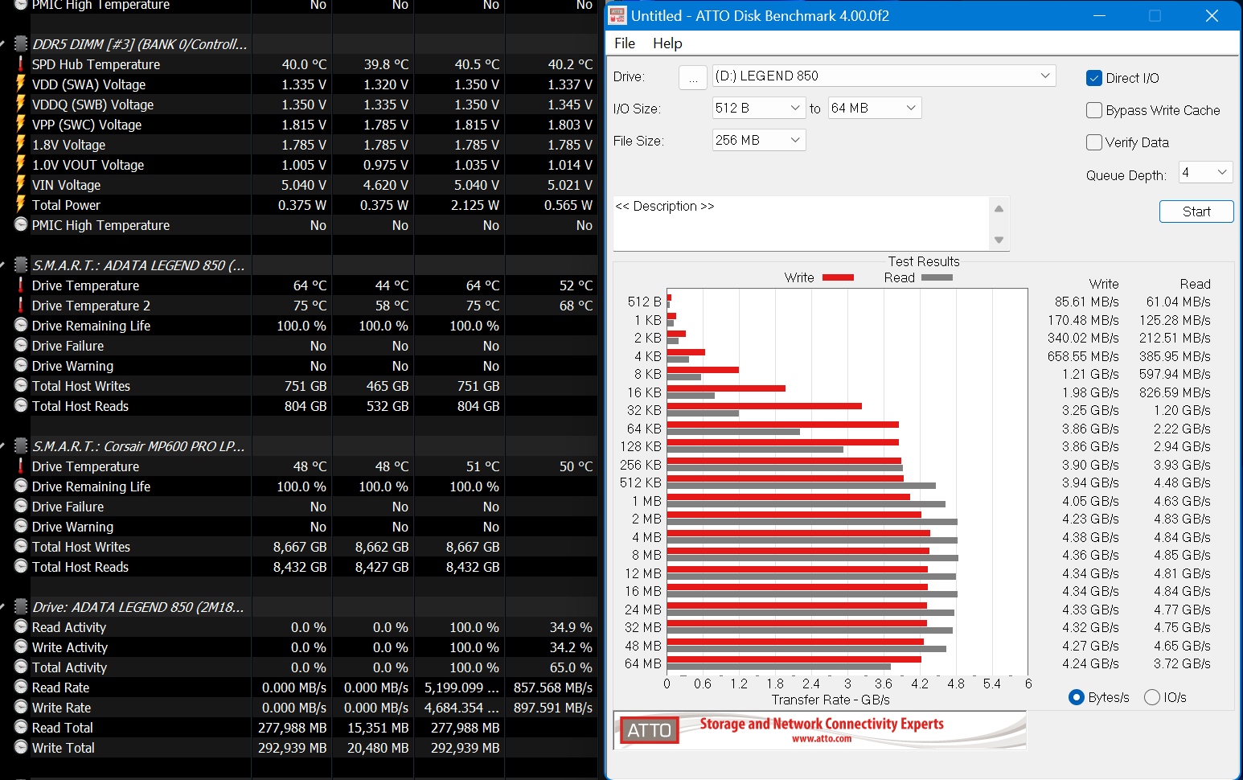Collapse the Drive: ADATA LEGEND 850 group
The width and height of the screenshot is (1243, 780).
coord(3,607)
